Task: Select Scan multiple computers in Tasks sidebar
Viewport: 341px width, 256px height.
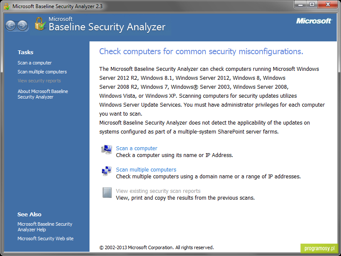Action: 42,72
